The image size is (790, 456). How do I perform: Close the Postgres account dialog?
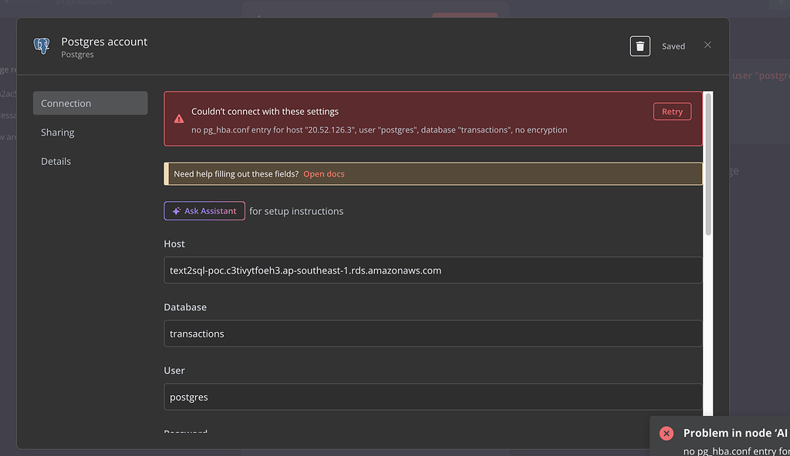pos(707,45)
